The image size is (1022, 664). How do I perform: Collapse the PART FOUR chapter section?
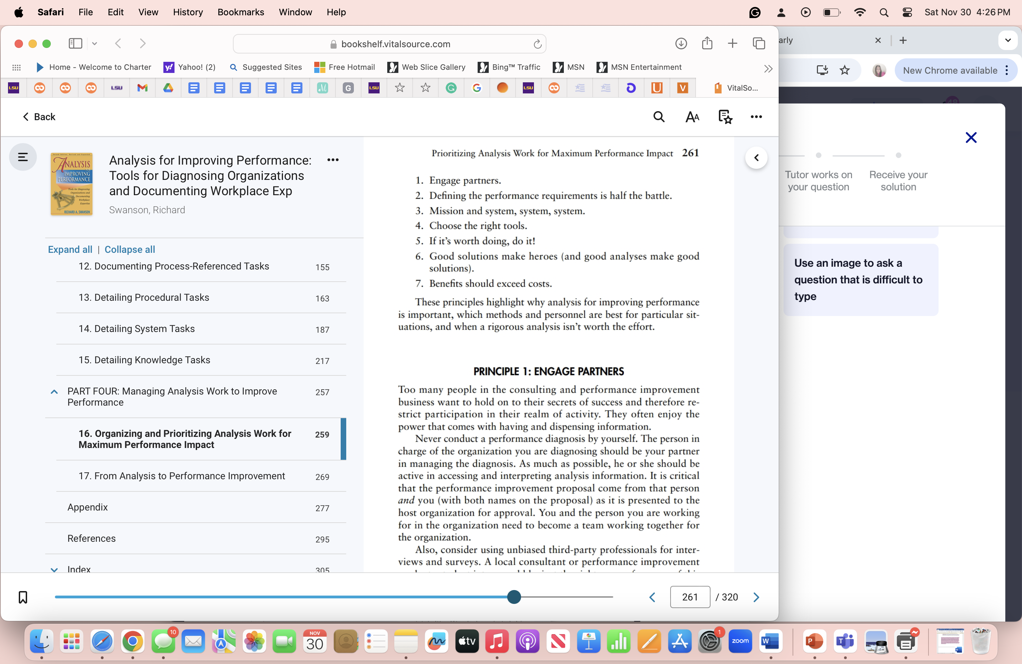(54, 391)
